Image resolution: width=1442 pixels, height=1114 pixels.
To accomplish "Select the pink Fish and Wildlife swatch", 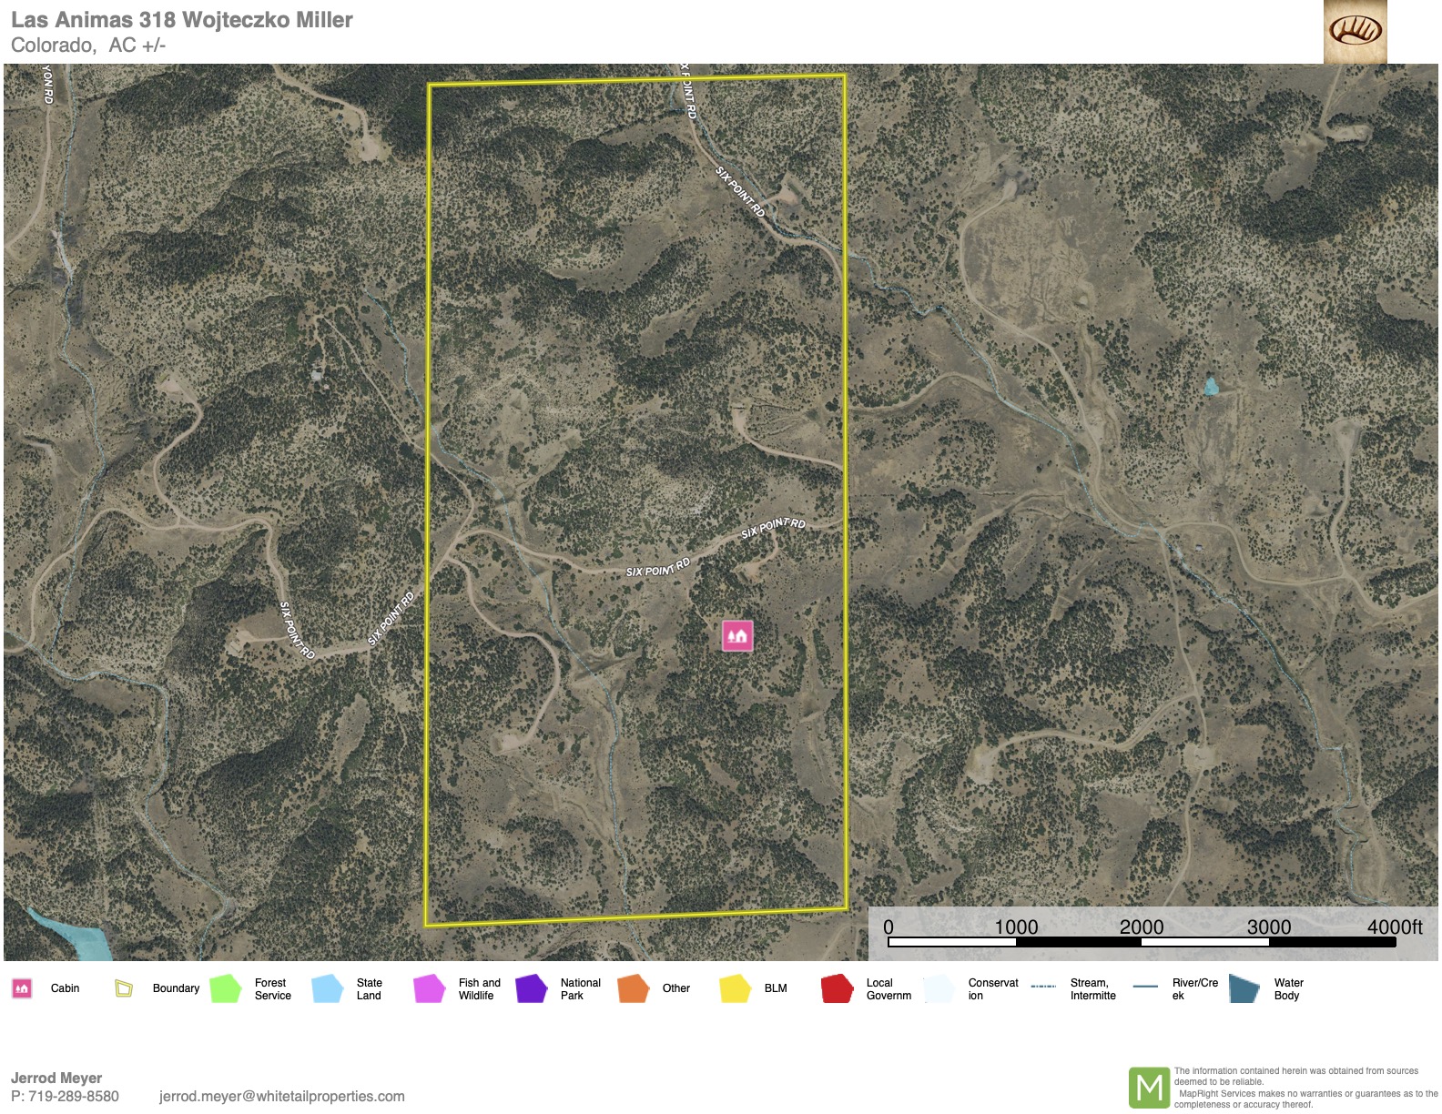I will pyautogui.click(x=429, y=988).
